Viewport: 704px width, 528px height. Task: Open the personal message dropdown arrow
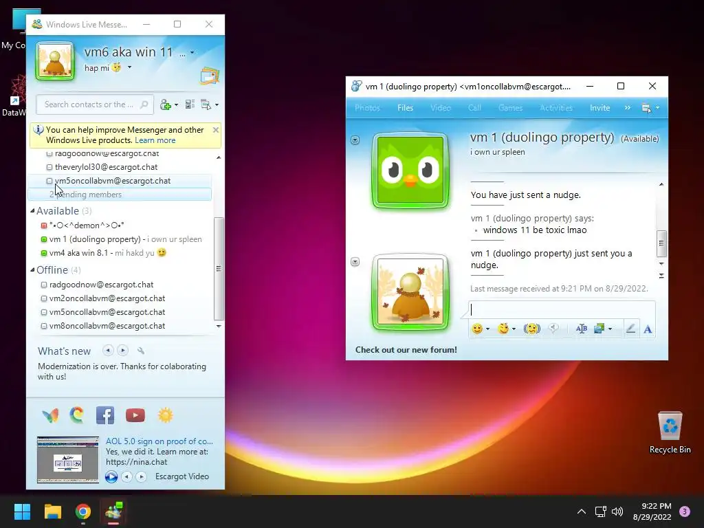point(129,67)
